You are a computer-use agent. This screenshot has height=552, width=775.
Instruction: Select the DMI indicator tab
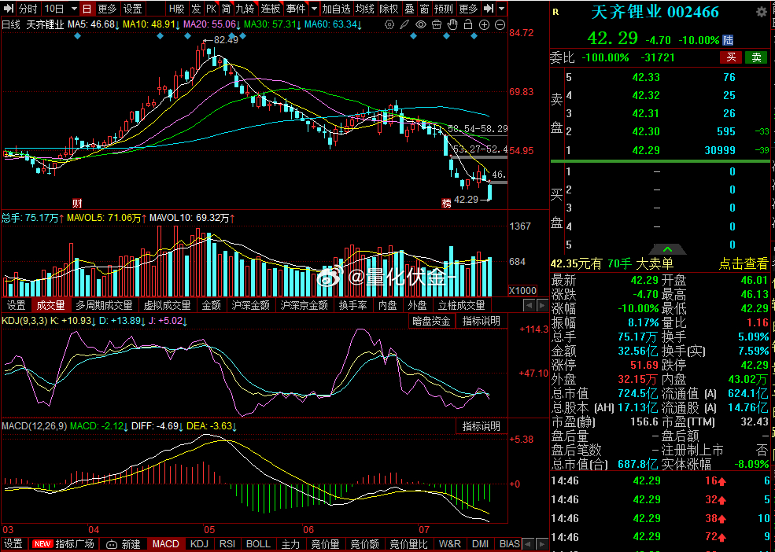point(480,544)
